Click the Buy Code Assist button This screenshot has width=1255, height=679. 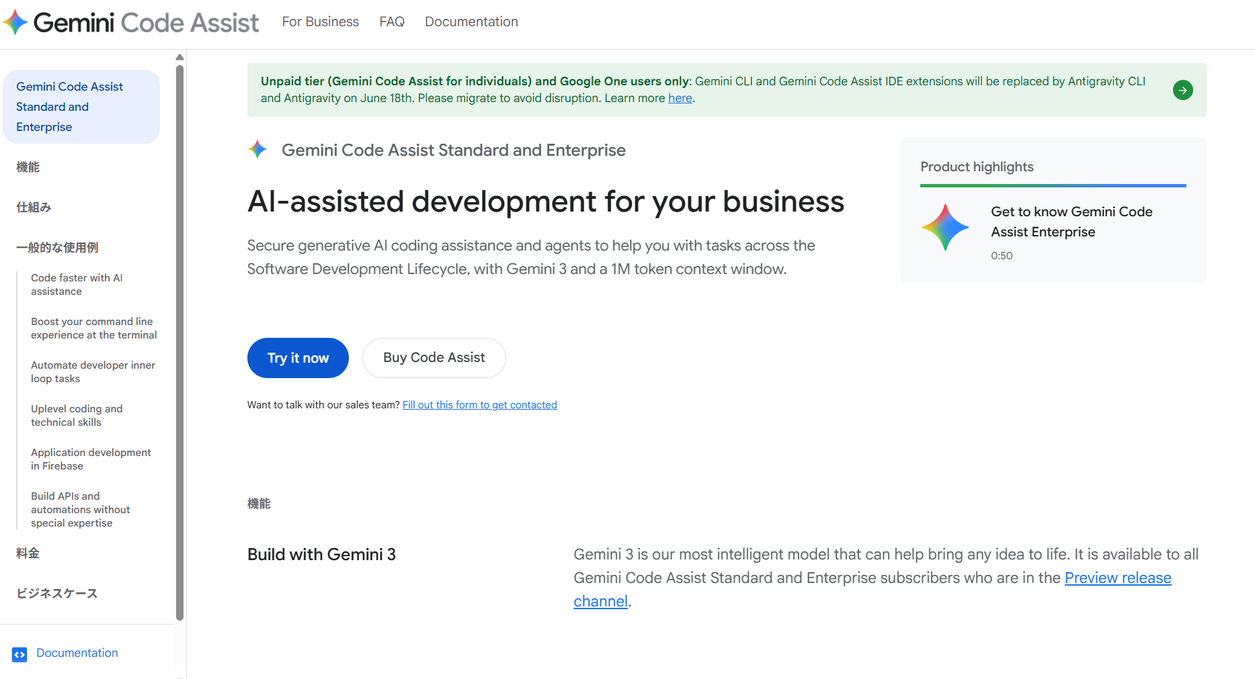click(434, 358)
